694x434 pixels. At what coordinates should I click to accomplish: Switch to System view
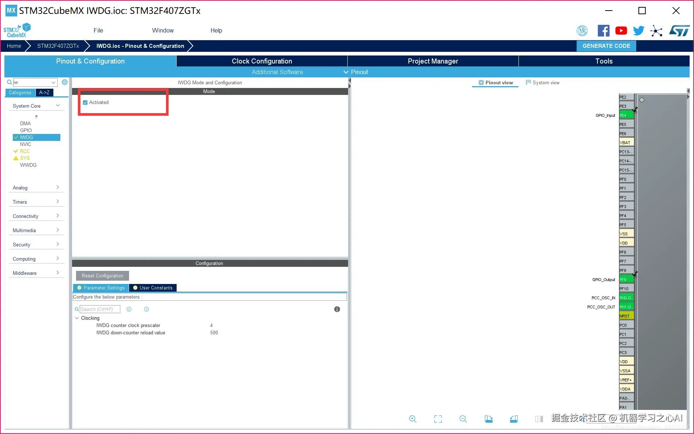tap(543, 82)
